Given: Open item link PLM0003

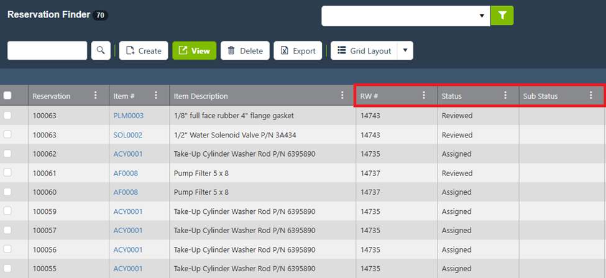Looking at the screenshot, I should pyautogui.click(x=128, y=116).
